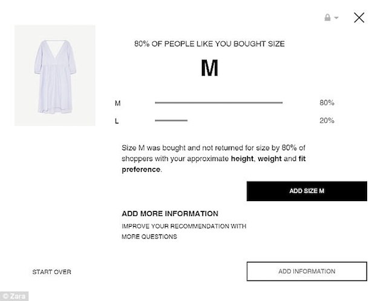This screenshot has height=301, width=378.
Task: Click the large recommended size M letter
Action: click(209, 68)
